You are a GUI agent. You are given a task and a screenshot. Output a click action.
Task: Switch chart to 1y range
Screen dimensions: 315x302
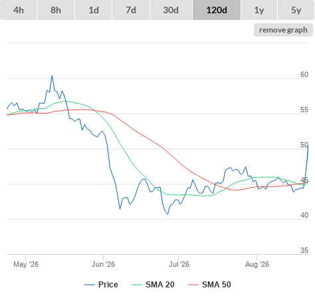tap(259, 10)
